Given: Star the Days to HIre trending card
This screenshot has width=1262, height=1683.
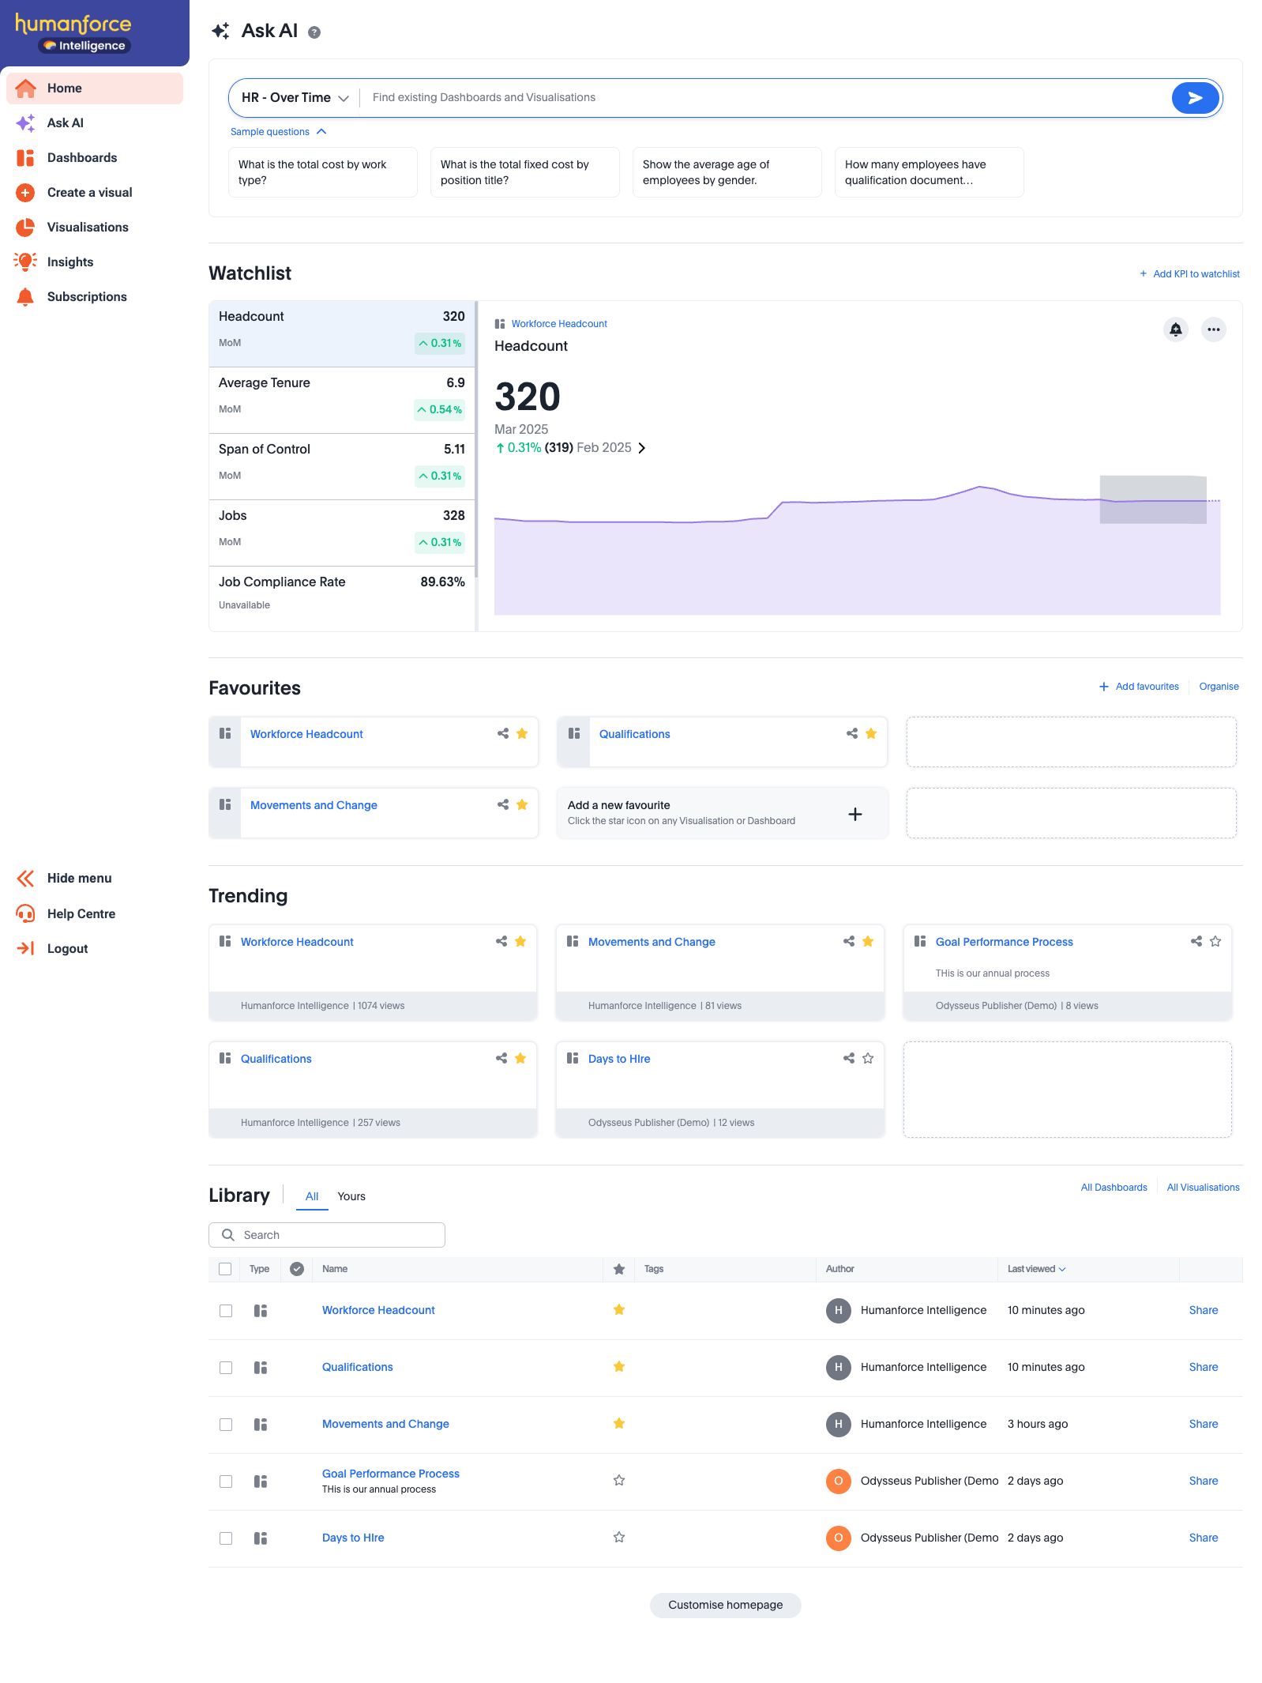Looking at the screenshot, I should [x=868, y=1059].
